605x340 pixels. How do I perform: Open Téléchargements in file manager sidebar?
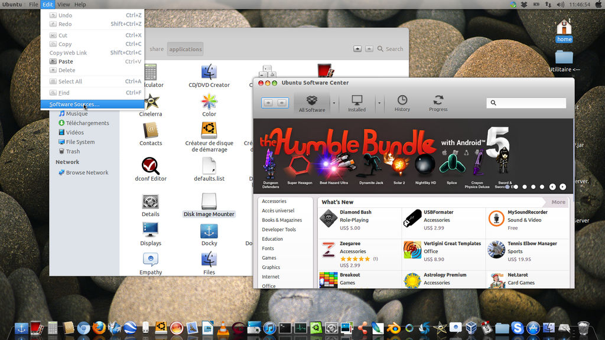(84, 123)
